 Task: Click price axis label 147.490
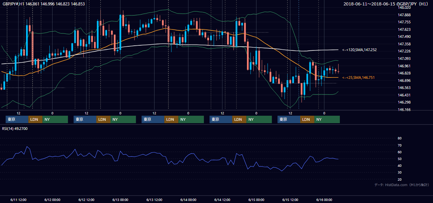click(x=404, y=37)
